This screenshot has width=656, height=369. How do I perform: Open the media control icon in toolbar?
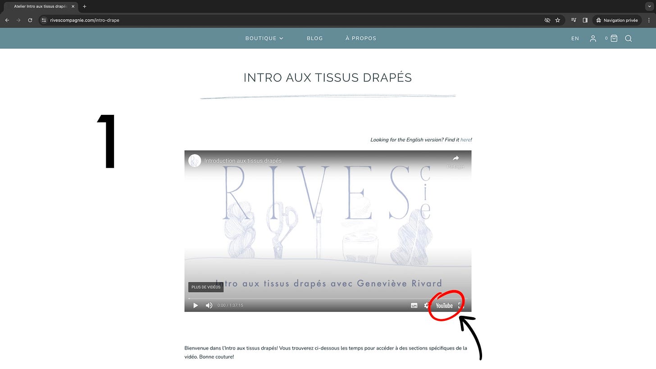pos(574,20)
